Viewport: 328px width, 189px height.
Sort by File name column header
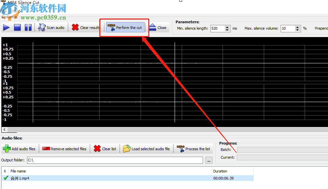click(110, 171)
